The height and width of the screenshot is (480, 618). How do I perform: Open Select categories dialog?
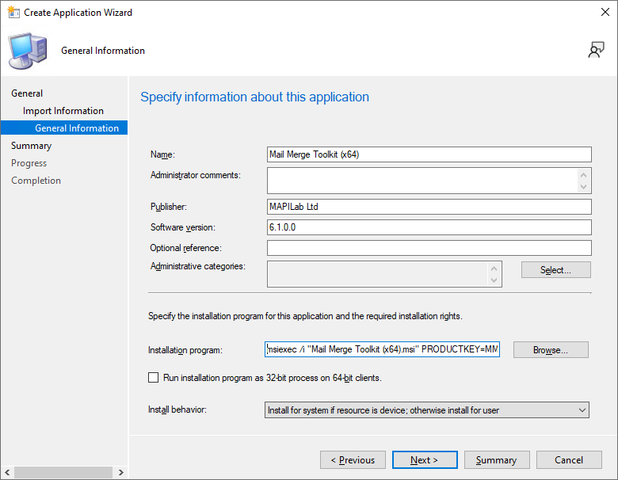pos(555,270)
